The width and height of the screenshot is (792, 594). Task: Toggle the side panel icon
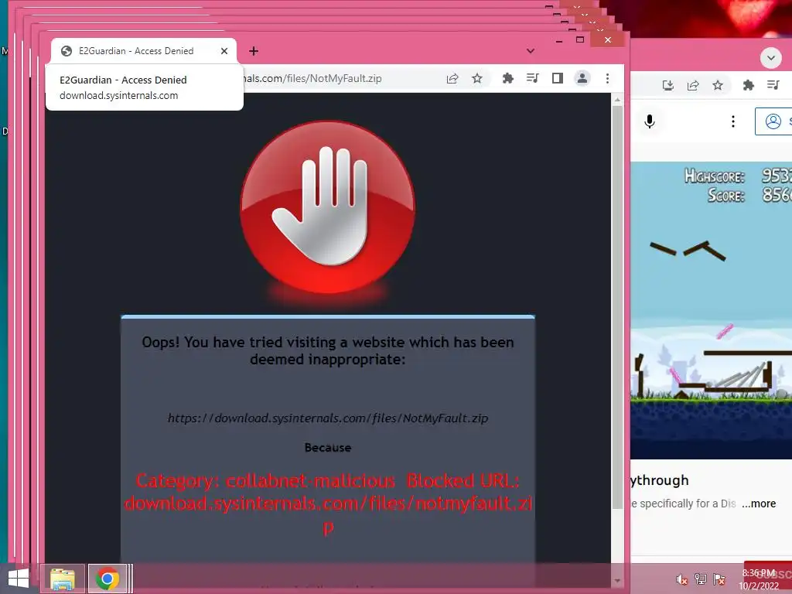[x=557, y=78]
